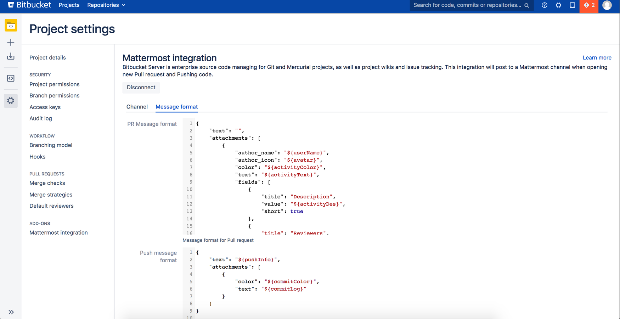Click the "${userName}" value in PR editor
This screenshot has height=319, width=620.
pos(305,153)
